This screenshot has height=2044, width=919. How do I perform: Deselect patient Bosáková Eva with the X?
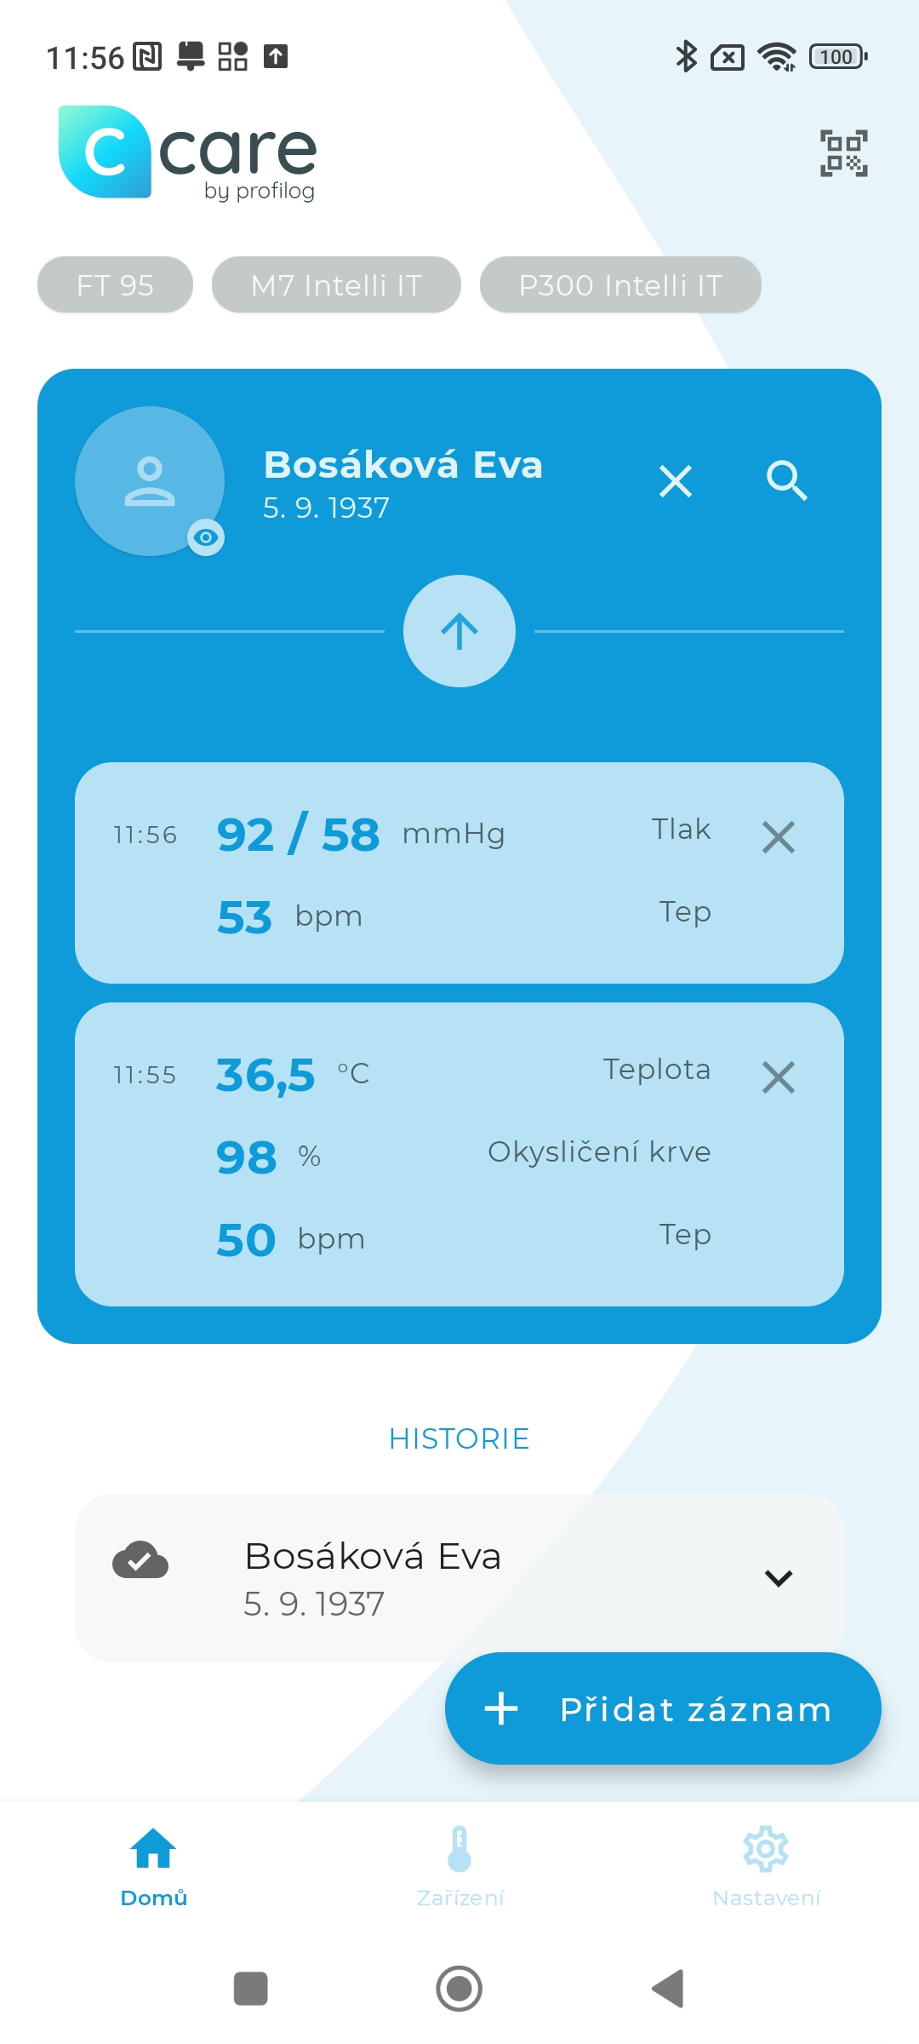[x=676, y=481]
